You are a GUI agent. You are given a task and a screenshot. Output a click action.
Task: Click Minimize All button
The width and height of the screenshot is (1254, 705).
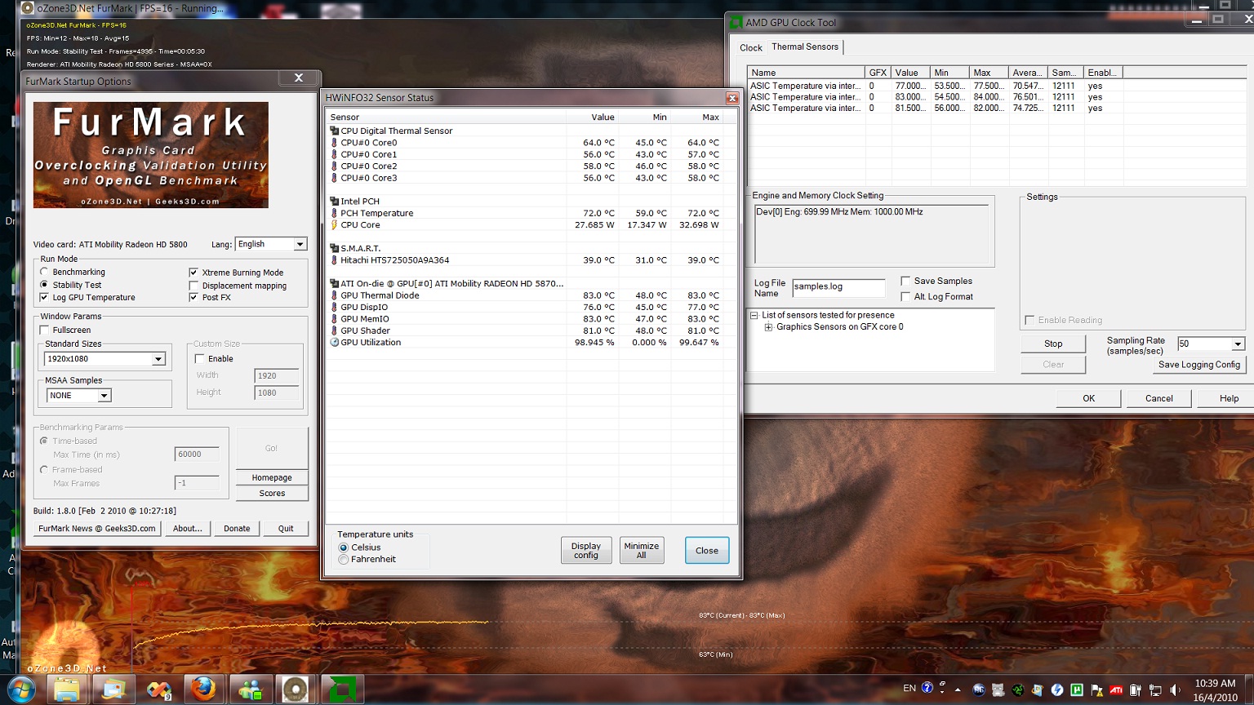tap(641, 551)
